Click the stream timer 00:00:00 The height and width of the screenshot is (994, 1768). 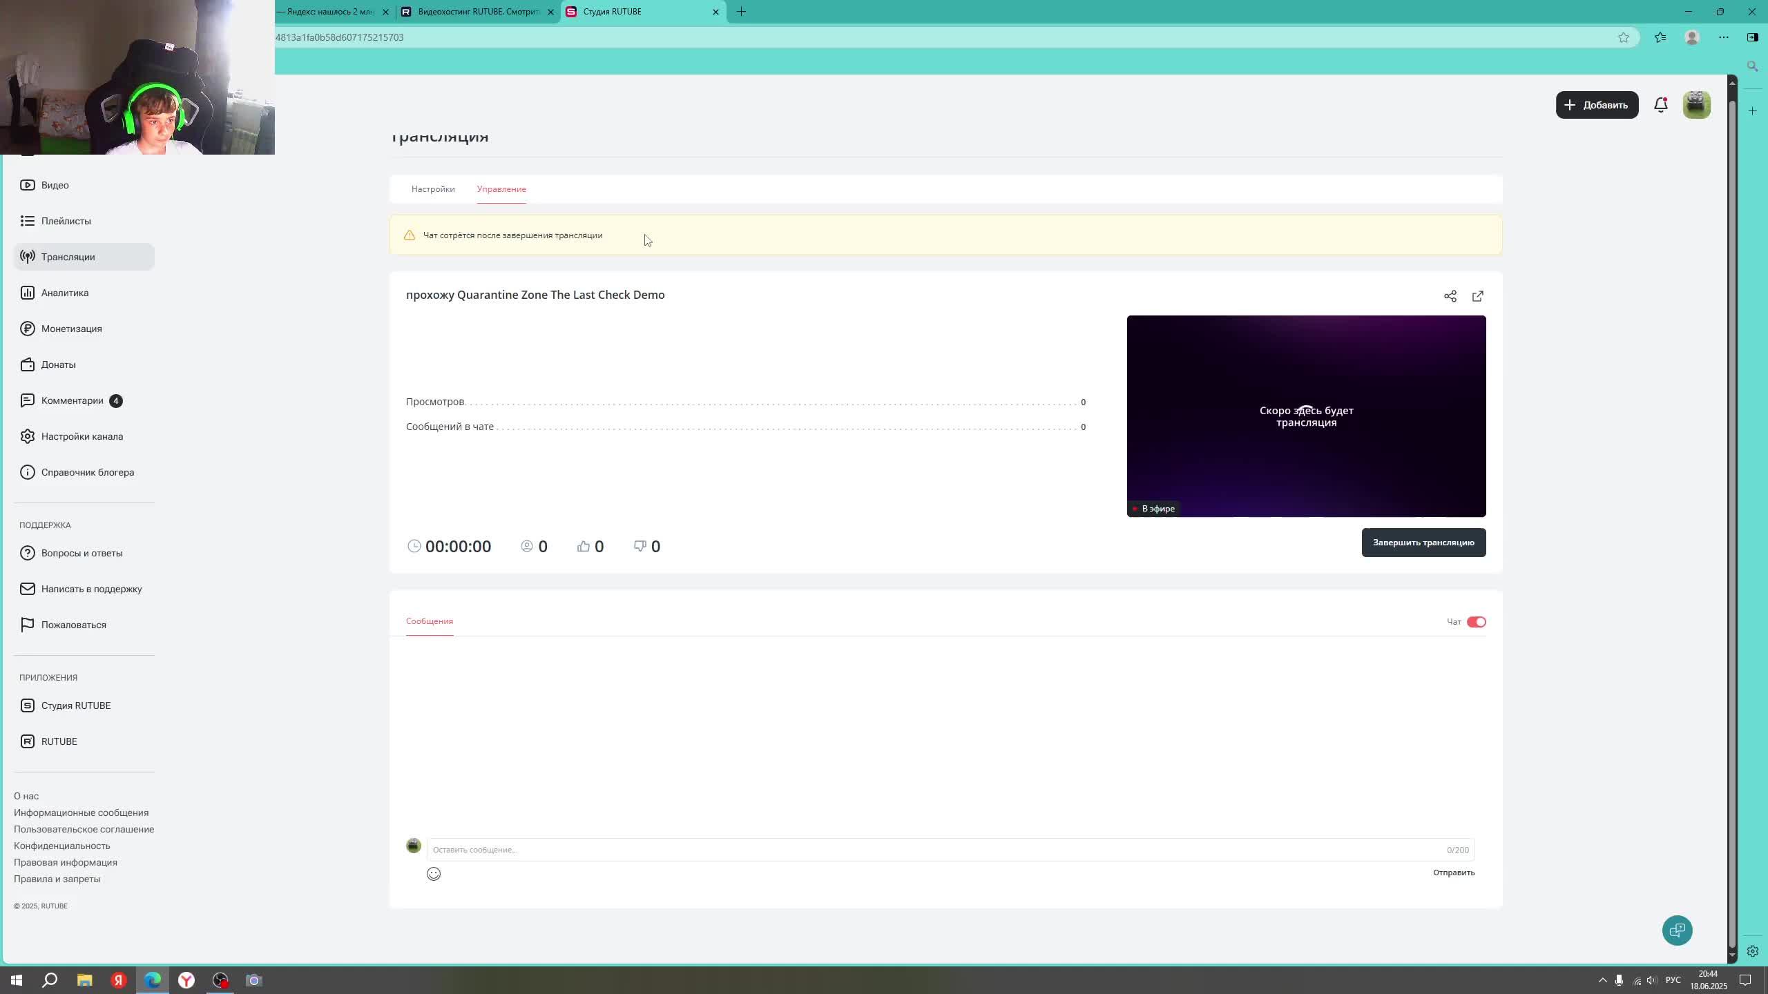pos(459,546)
